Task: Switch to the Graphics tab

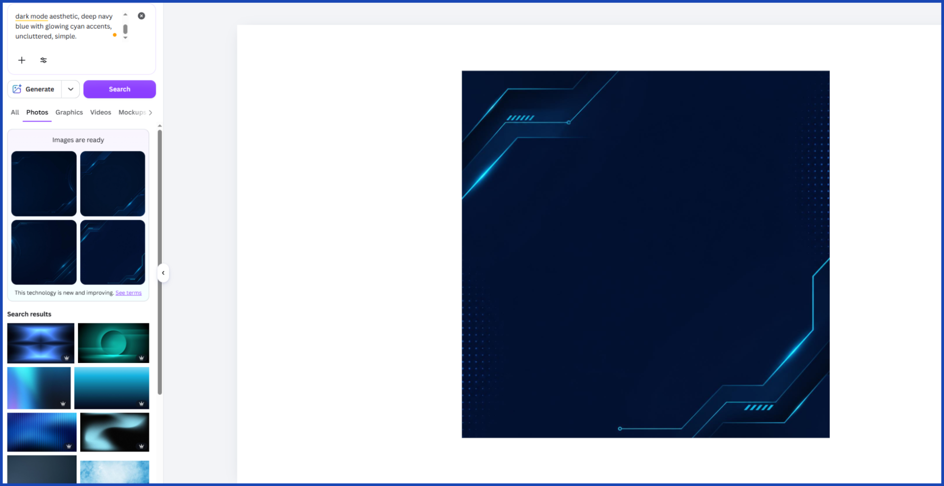Action: tap(69, 112)
